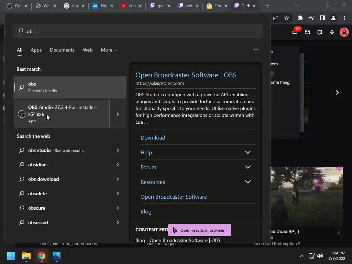Open the stream card three-dot options
The width and height of the screenshot is (352, 264).
(x=339, y=232)
